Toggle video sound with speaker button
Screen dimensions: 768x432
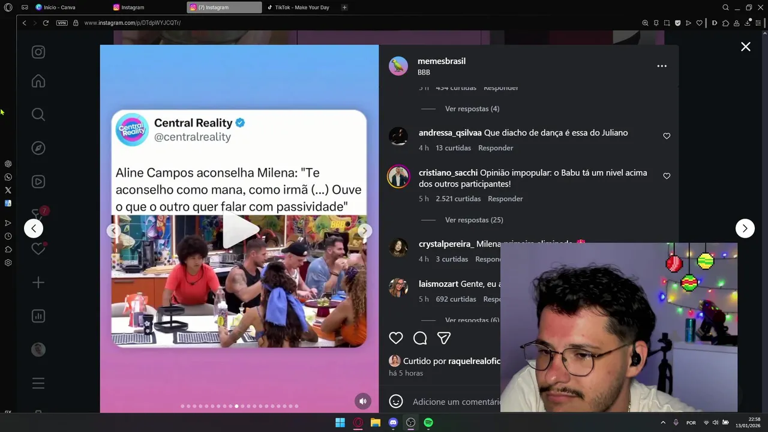[x=363, y=401]
